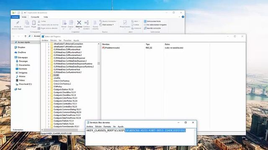Click the Mover a icon in ribbon
Image resolution: width=268 pixels, height=150 pixels.
point(64,22)
